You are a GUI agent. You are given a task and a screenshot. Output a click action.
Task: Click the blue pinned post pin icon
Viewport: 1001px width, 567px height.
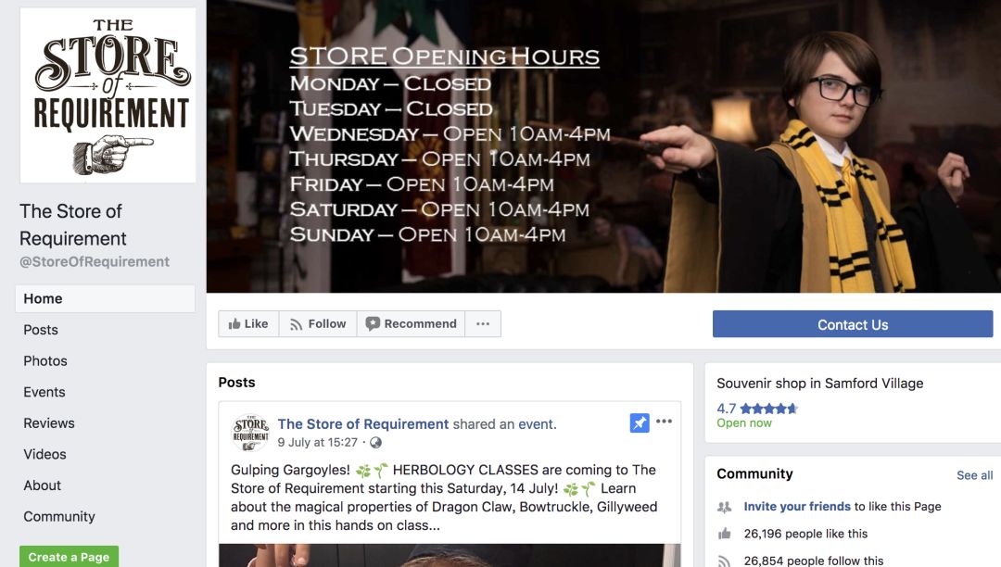639,422
